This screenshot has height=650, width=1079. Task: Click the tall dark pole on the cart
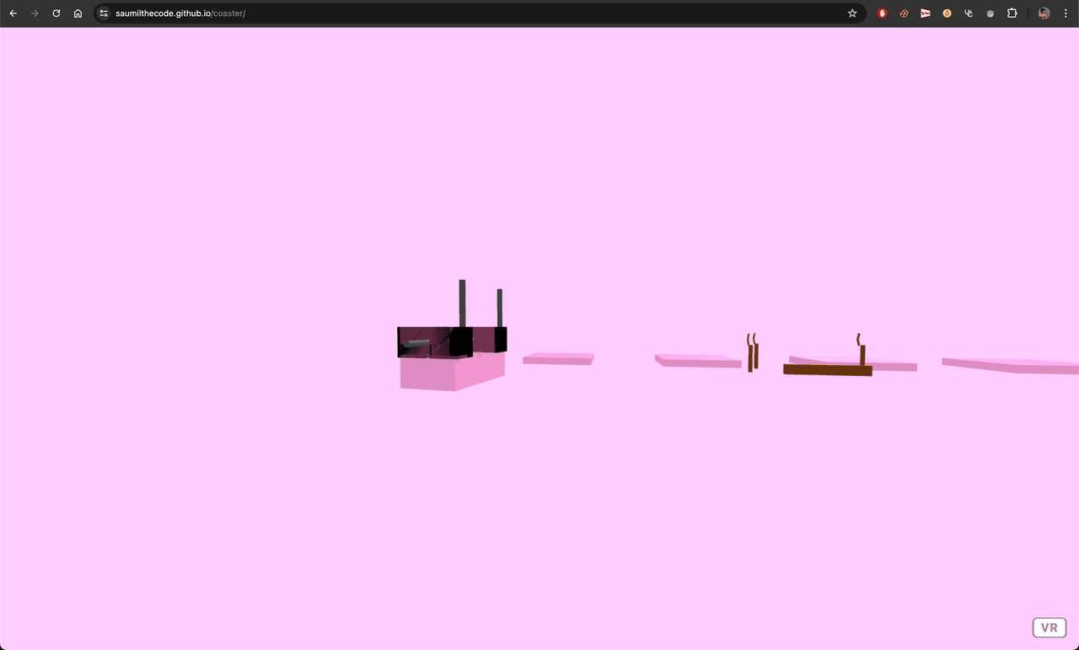click(462, 303)
